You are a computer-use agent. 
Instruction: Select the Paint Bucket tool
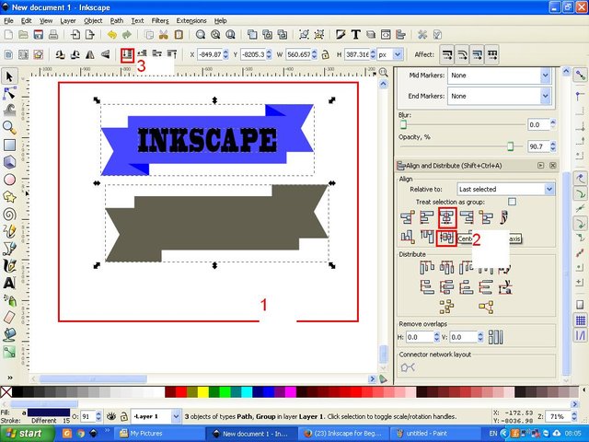pyautogui.click(x=9, y=334)
